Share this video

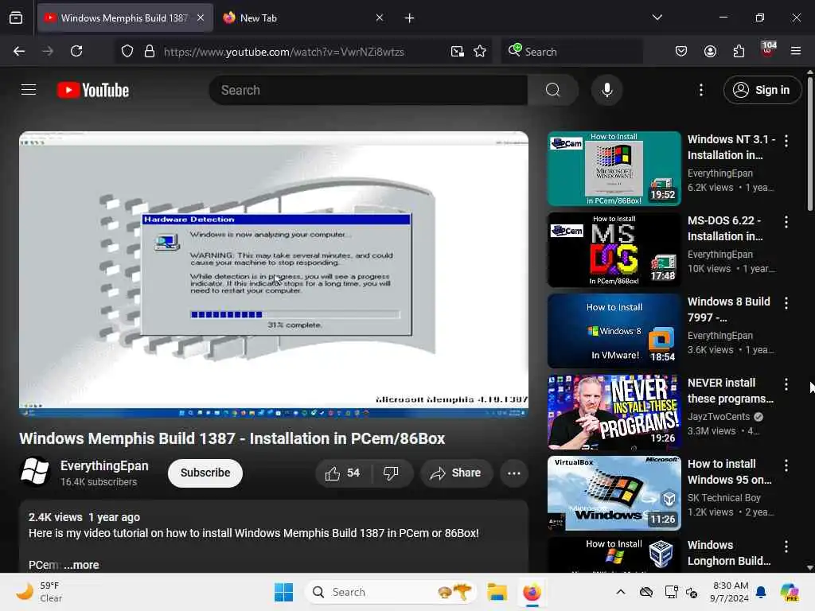pyautogui.click(x=456, y=473)
